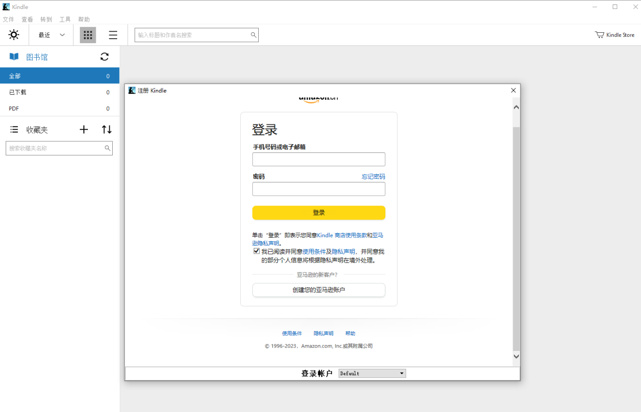Open the 帮助 menu
The image size is (641, 412).
[84, 19]
